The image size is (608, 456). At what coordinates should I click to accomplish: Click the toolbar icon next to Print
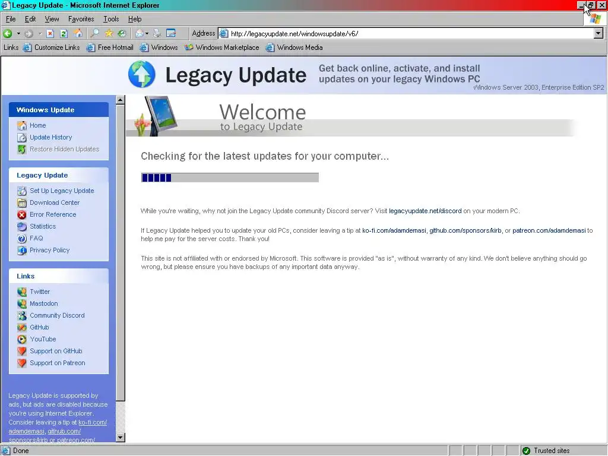171,34
